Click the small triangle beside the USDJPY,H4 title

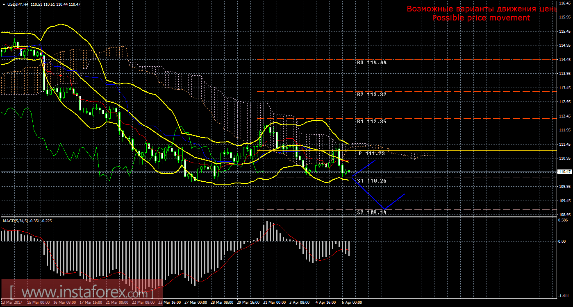coord(4,4)
